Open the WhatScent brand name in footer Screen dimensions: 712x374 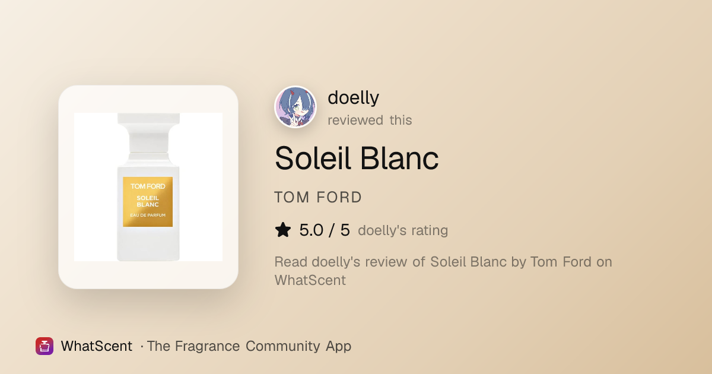(97, 346)
